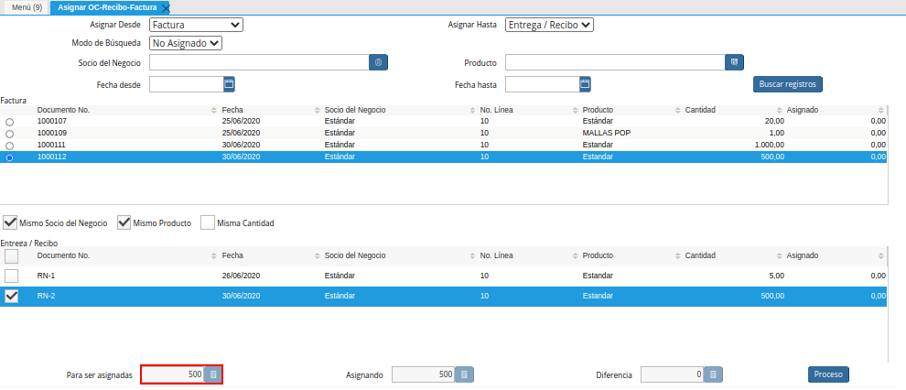Open calculator next to Asignando field
Screen dimensions: 906x390
(x=464, y=374)
